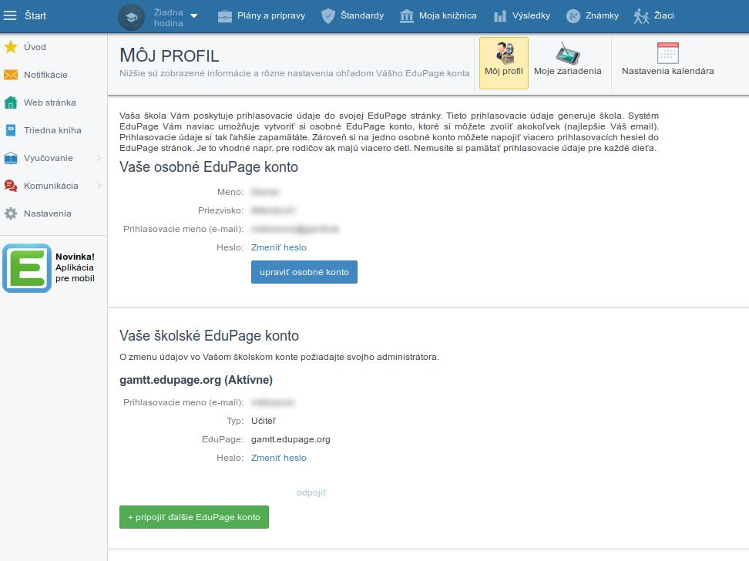Open Žiaci menu item

pyautogui.click(x=664, y=15)
